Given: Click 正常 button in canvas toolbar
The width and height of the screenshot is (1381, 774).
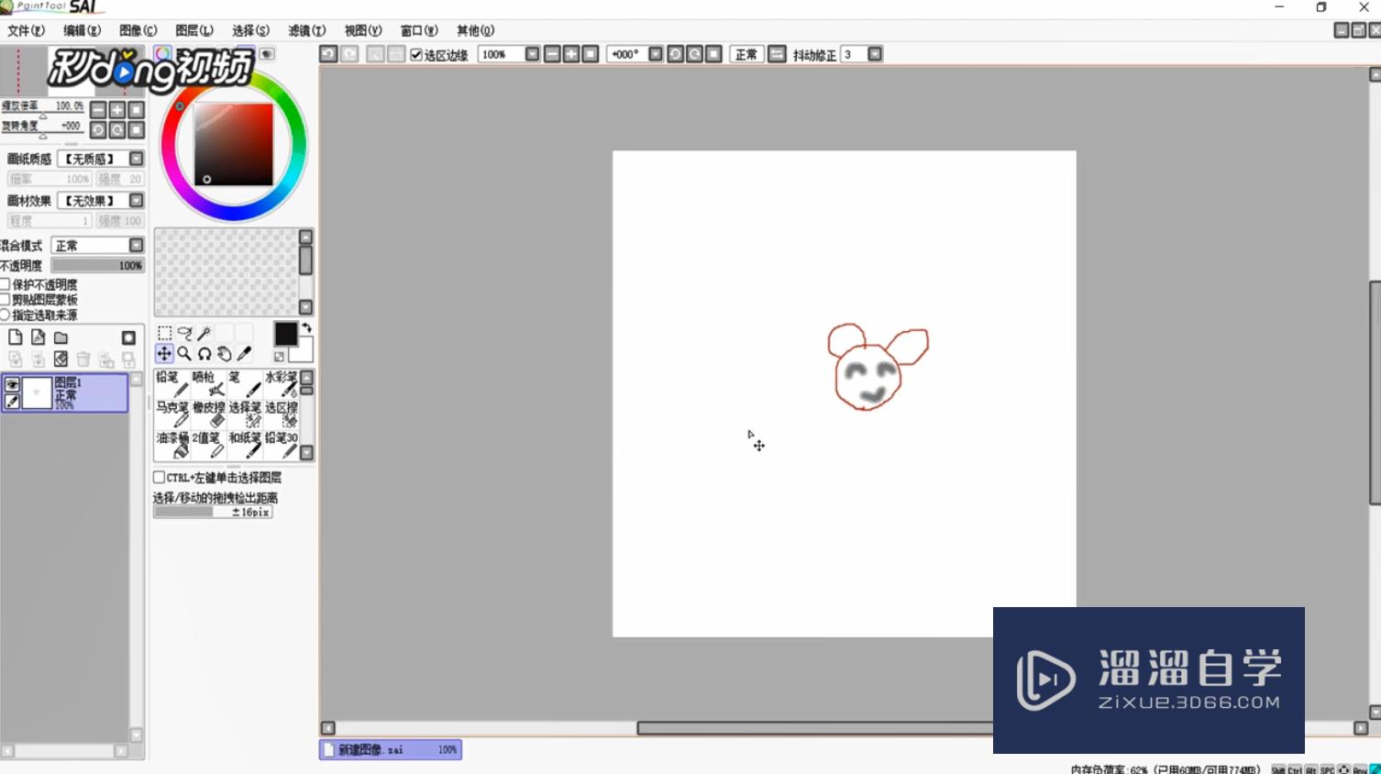Looking at the screenshot, I should pos(746,54).
